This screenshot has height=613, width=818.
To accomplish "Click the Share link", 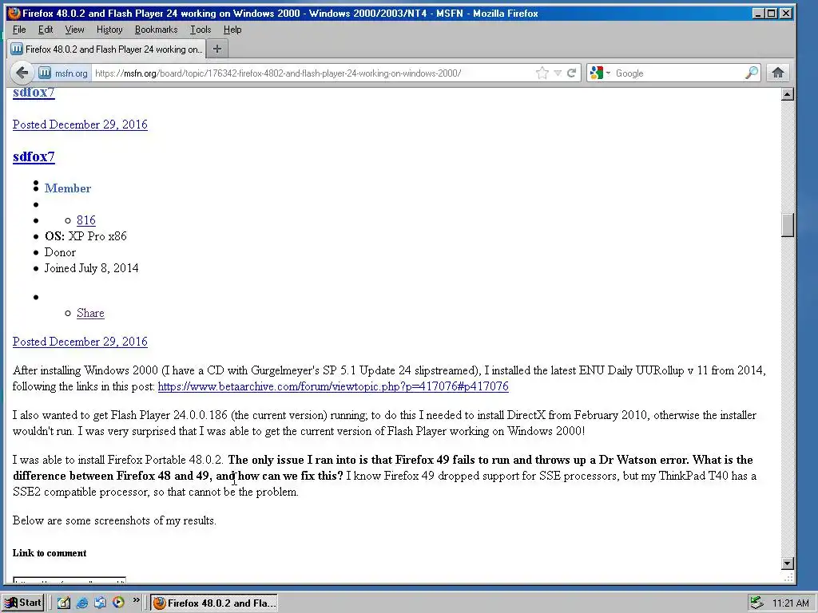I will tap(90, 313).
